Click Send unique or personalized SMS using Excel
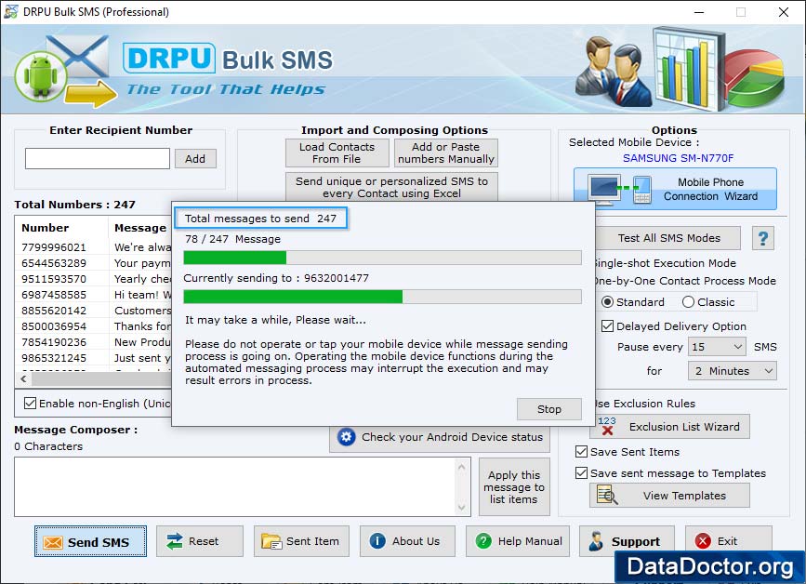The height and width of the screenshot is (584, 806). tap(391, 187)
